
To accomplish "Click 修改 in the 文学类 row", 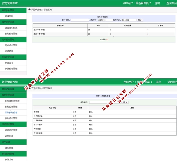I will pos(75,112).
